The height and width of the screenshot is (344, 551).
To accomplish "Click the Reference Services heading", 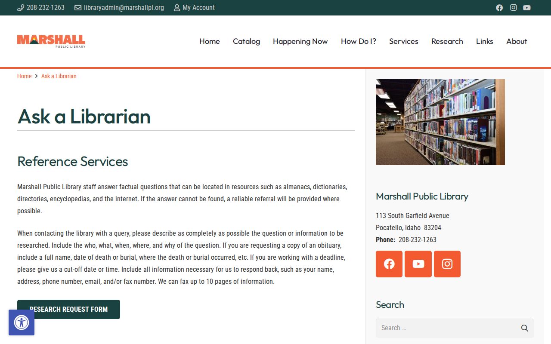I will pyautogui.click(x=73, y=161).
